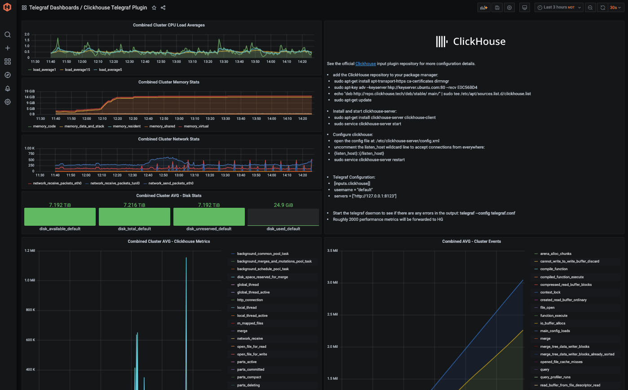Toggle memory_code series in Memory legend
This screenshot has height=390, width=628.
tap(44, 126)
